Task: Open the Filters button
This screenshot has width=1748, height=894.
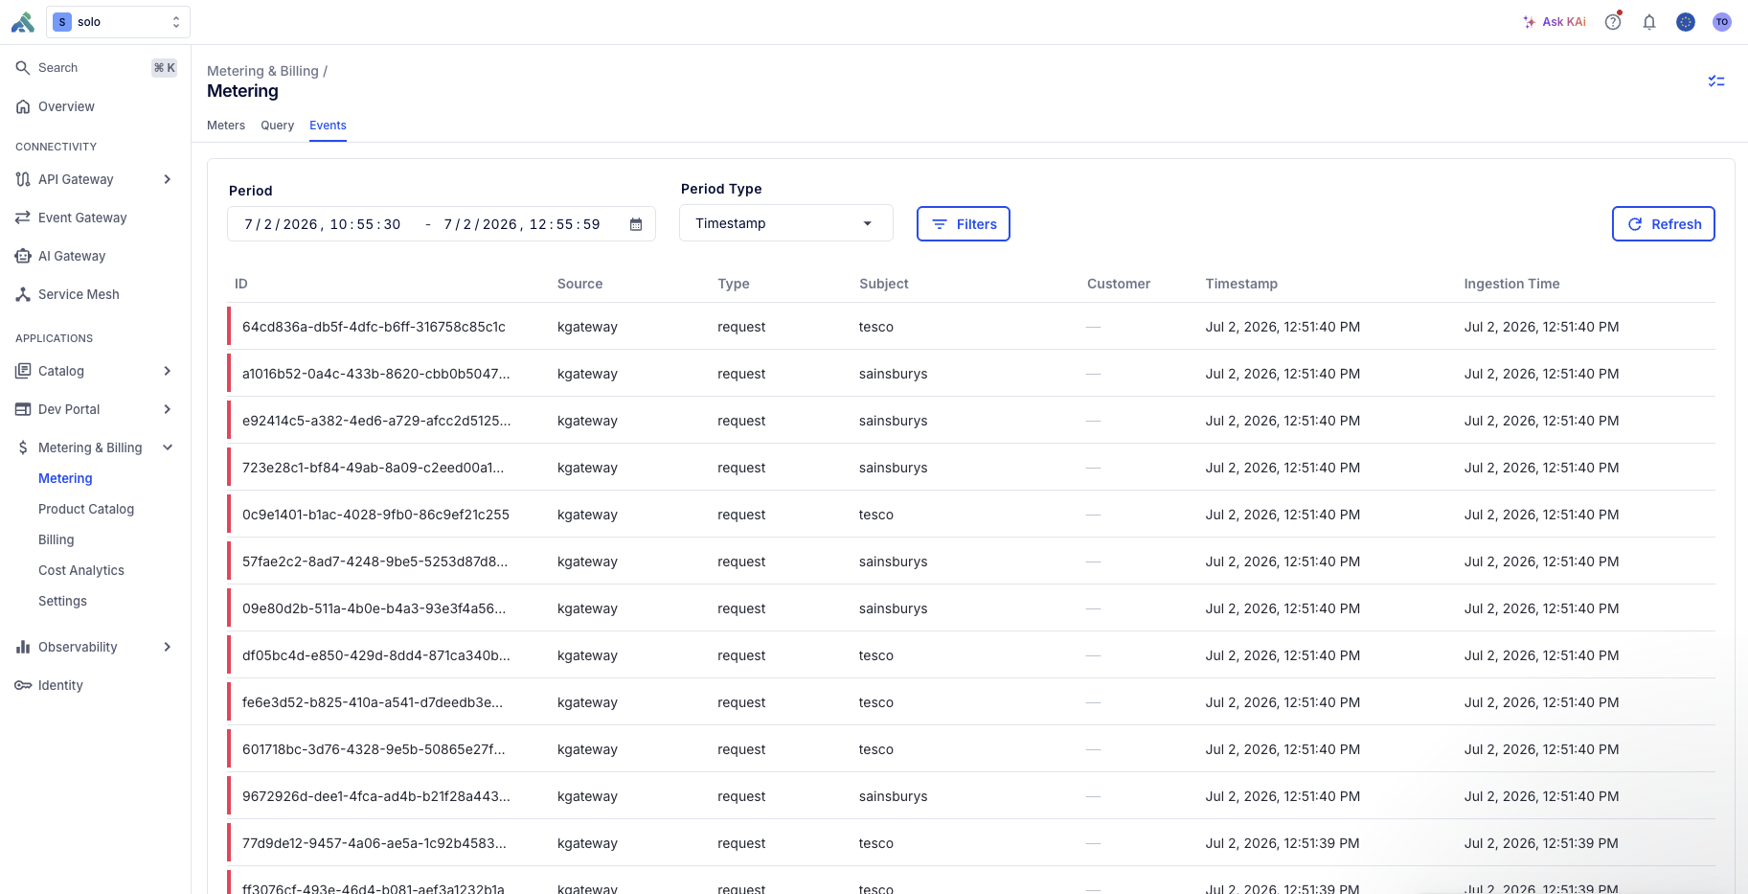Action: point(964,224)
